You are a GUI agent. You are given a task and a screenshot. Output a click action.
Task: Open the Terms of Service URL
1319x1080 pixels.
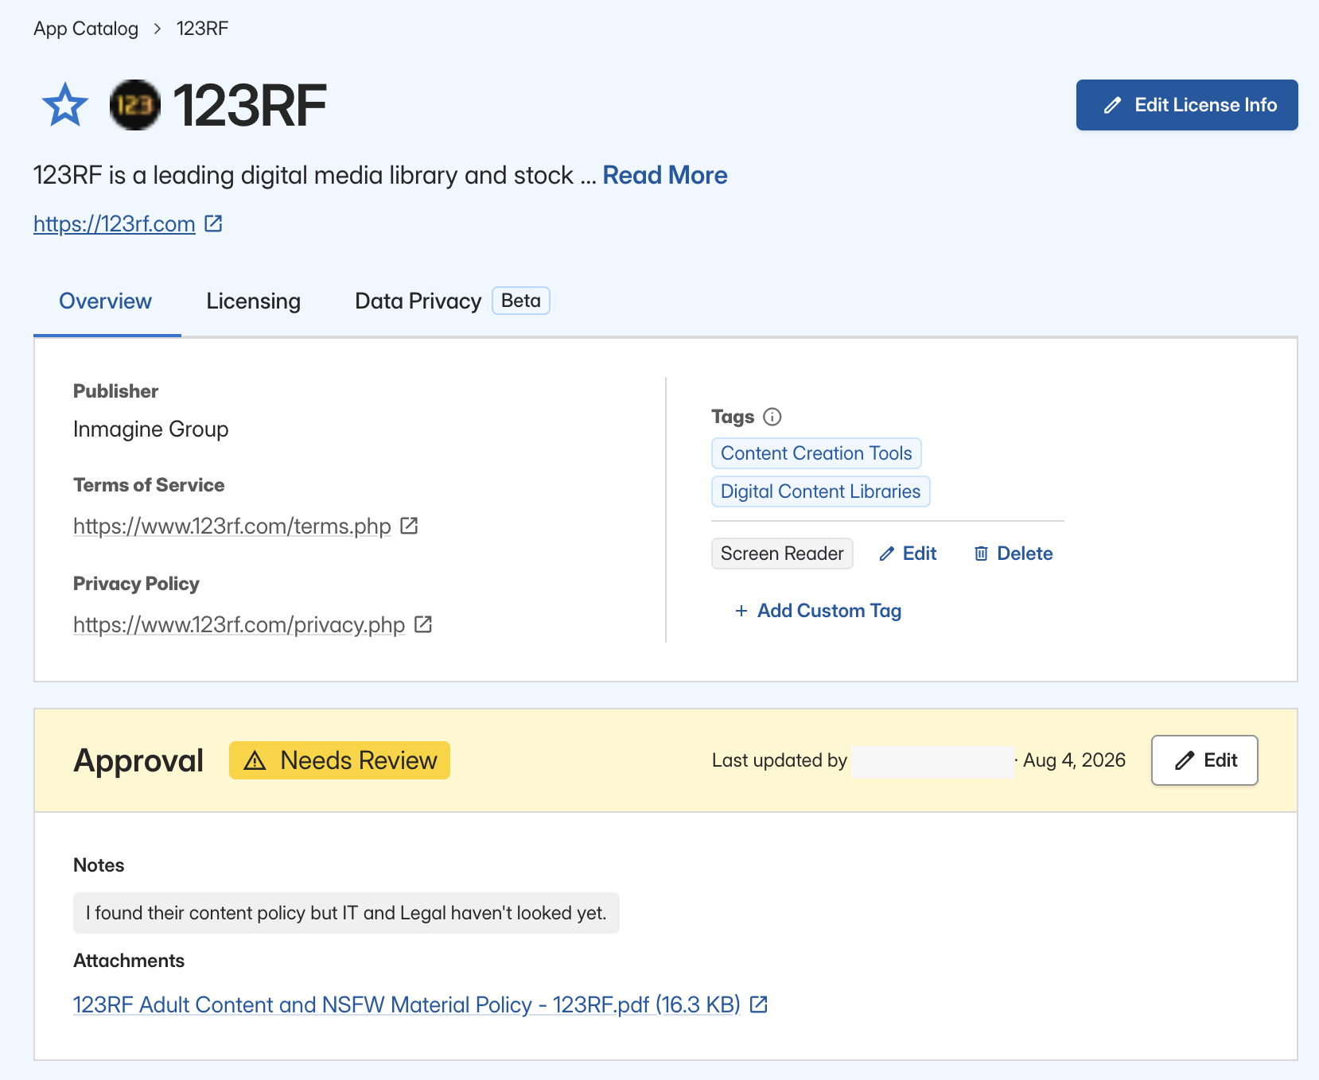point(232,526)
